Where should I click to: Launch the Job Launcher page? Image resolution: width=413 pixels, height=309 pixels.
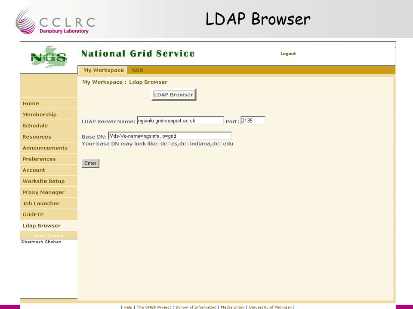pyautogui.click(x=49, y=203)
